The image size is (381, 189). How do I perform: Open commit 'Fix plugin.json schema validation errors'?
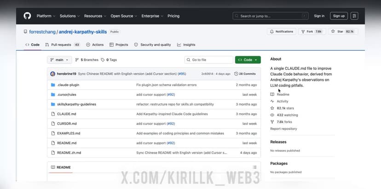167,85
